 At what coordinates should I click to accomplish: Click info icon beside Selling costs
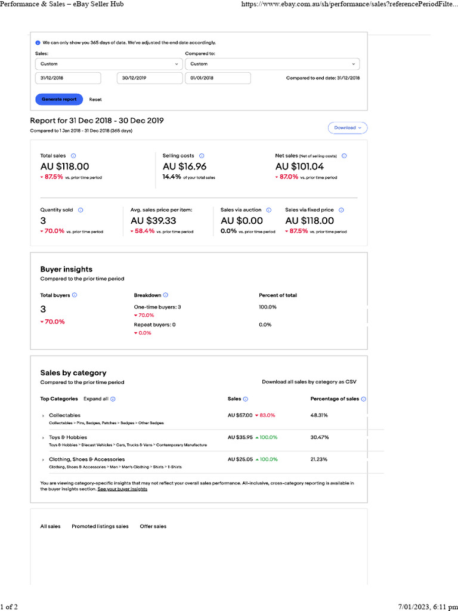click(202, 156)
